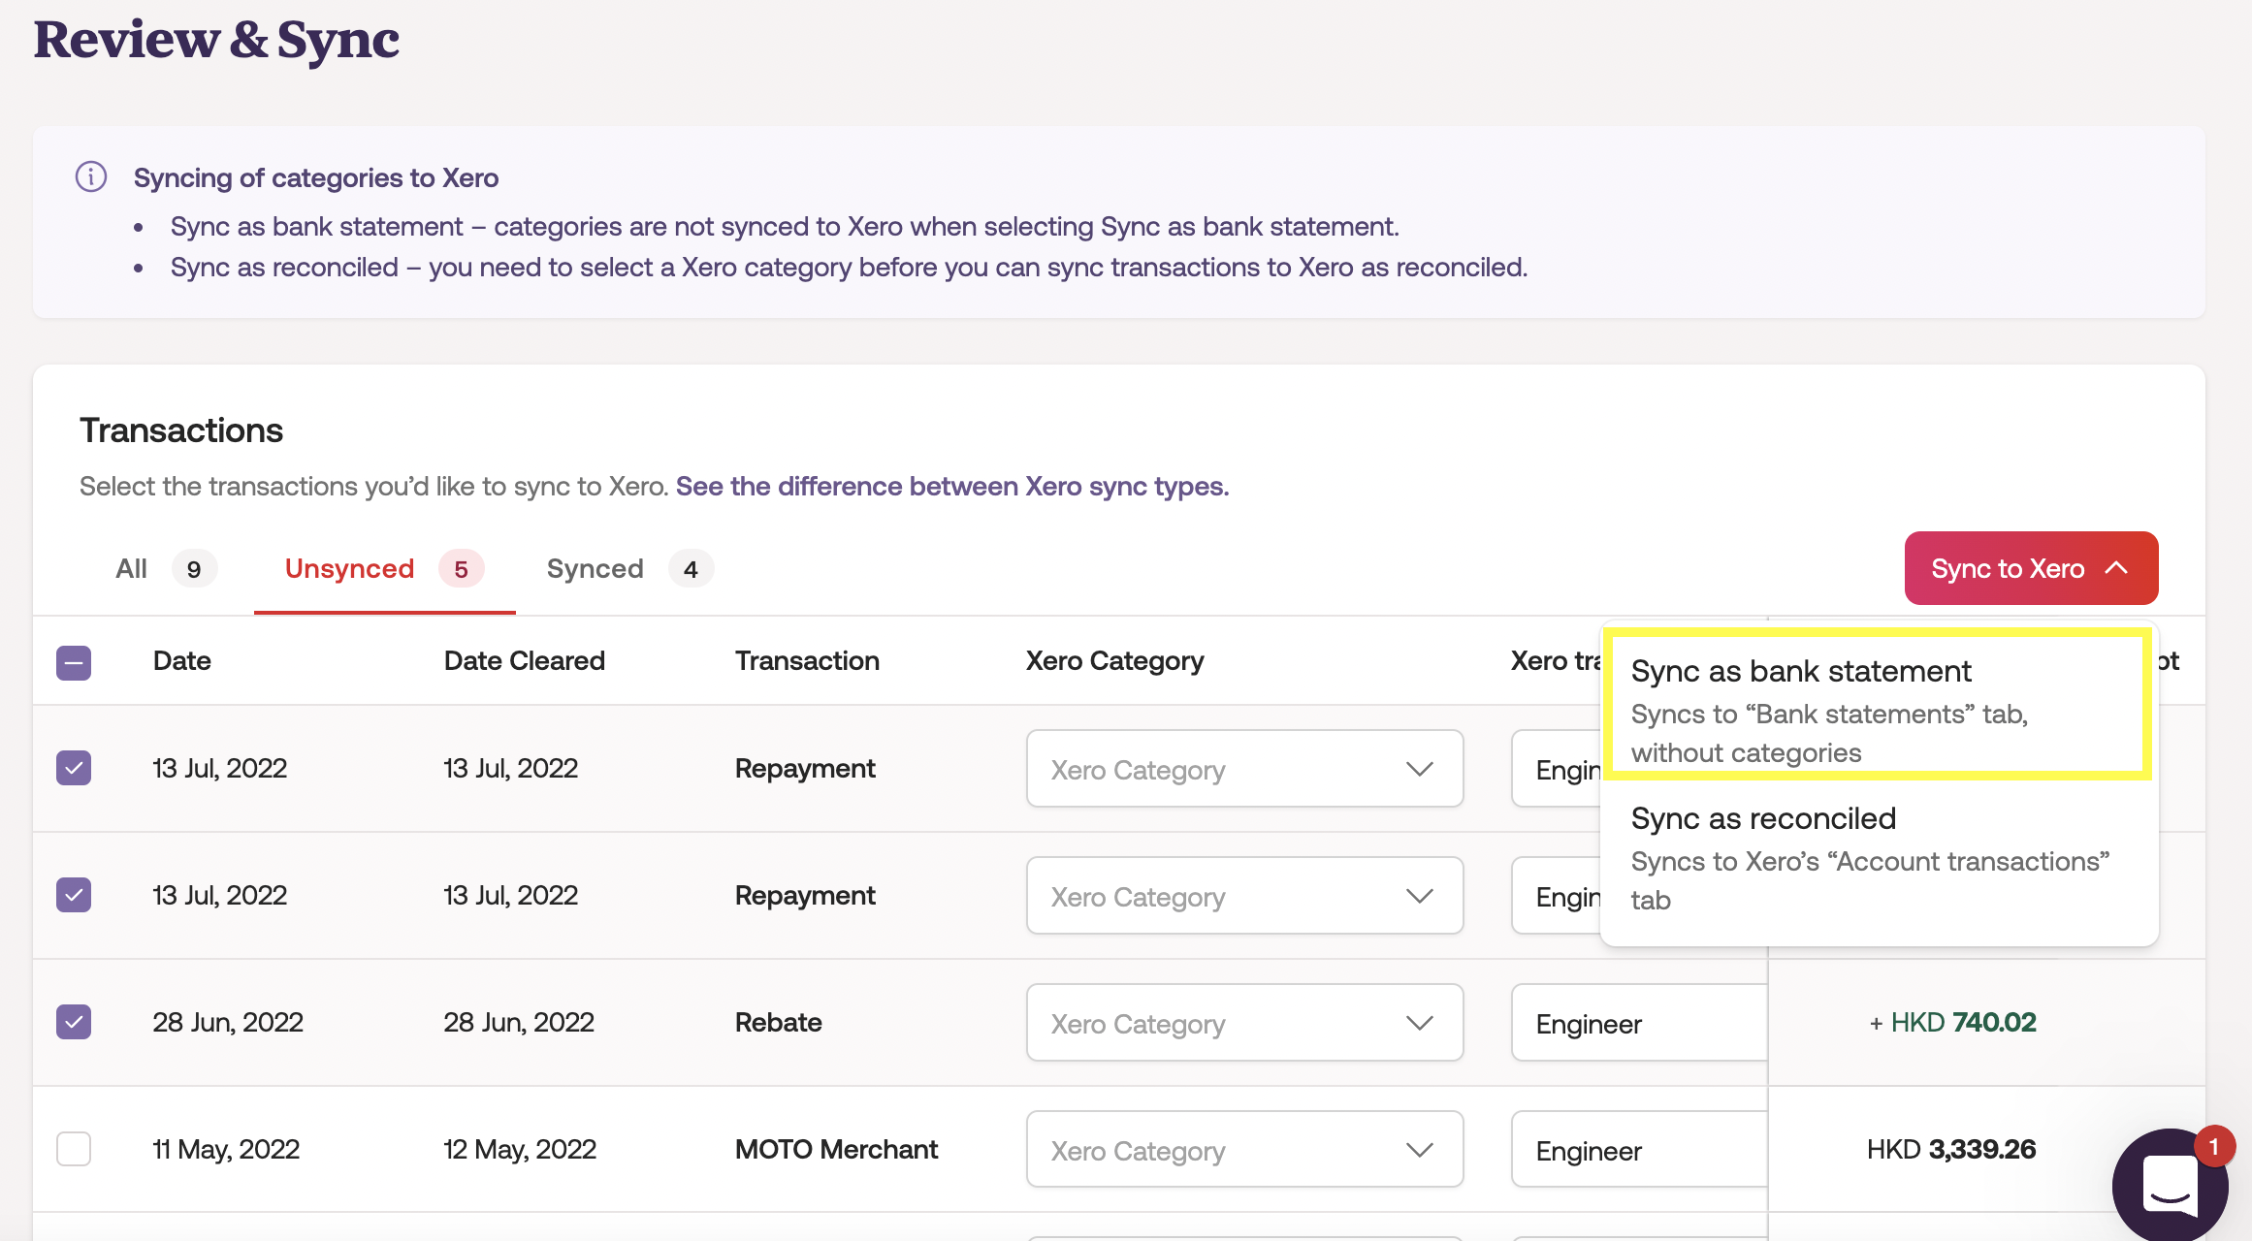Open the chat support bubble icon

pyautogui.click(x=2169, y=1185)
